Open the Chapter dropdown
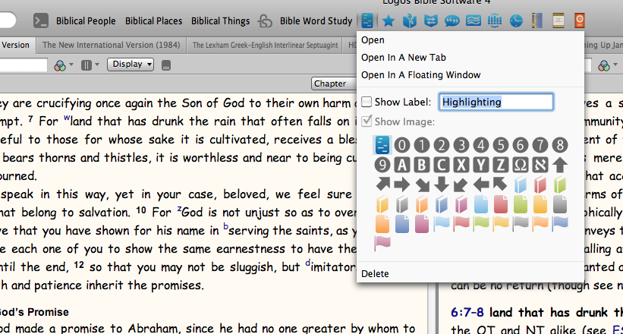Screen dimensions: 623x334 332,83
